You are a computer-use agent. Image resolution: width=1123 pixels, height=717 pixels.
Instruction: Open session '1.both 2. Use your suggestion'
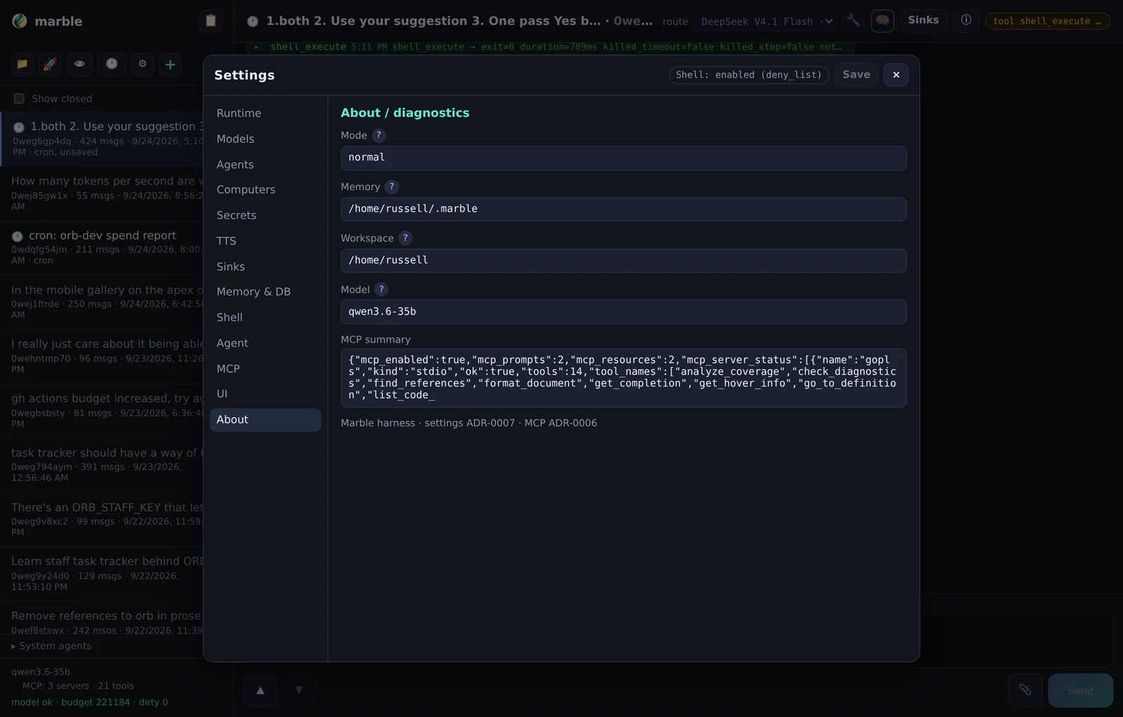tap(102, 139)
